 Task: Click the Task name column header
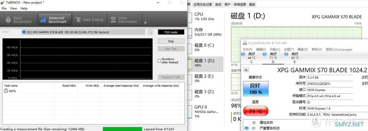pyautogui.click(x=28, y=86)
